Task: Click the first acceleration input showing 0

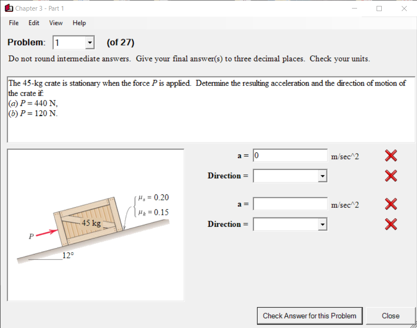Action: tap(290, 155)
